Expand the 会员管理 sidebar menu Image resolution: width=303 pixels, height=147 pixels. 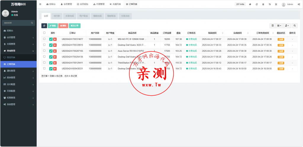18,37
